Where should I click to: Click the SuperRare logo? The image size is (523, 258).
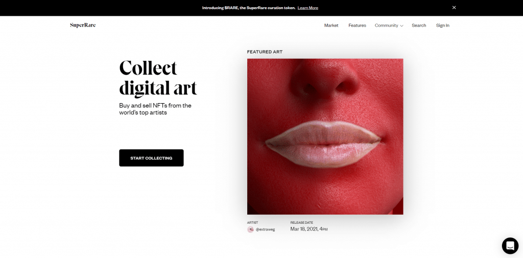click(x=83, y=25)
